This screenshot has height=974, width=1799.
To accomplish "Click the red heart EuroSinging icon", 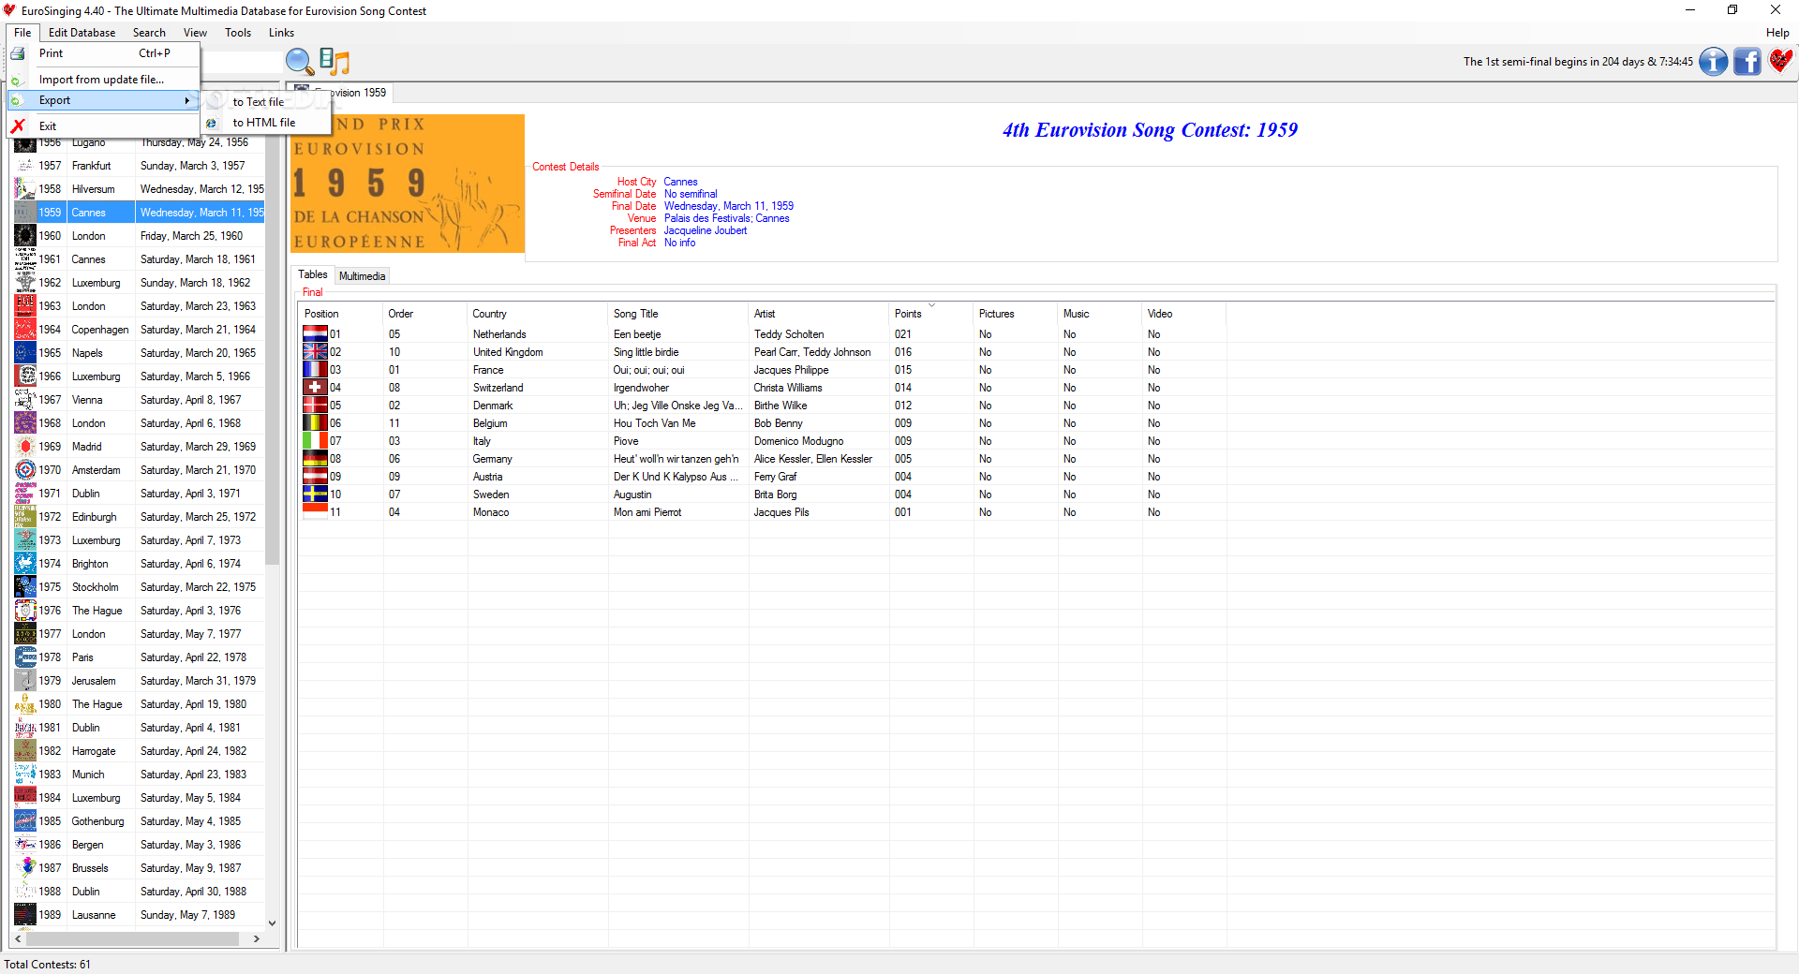I will (1780, 61).
